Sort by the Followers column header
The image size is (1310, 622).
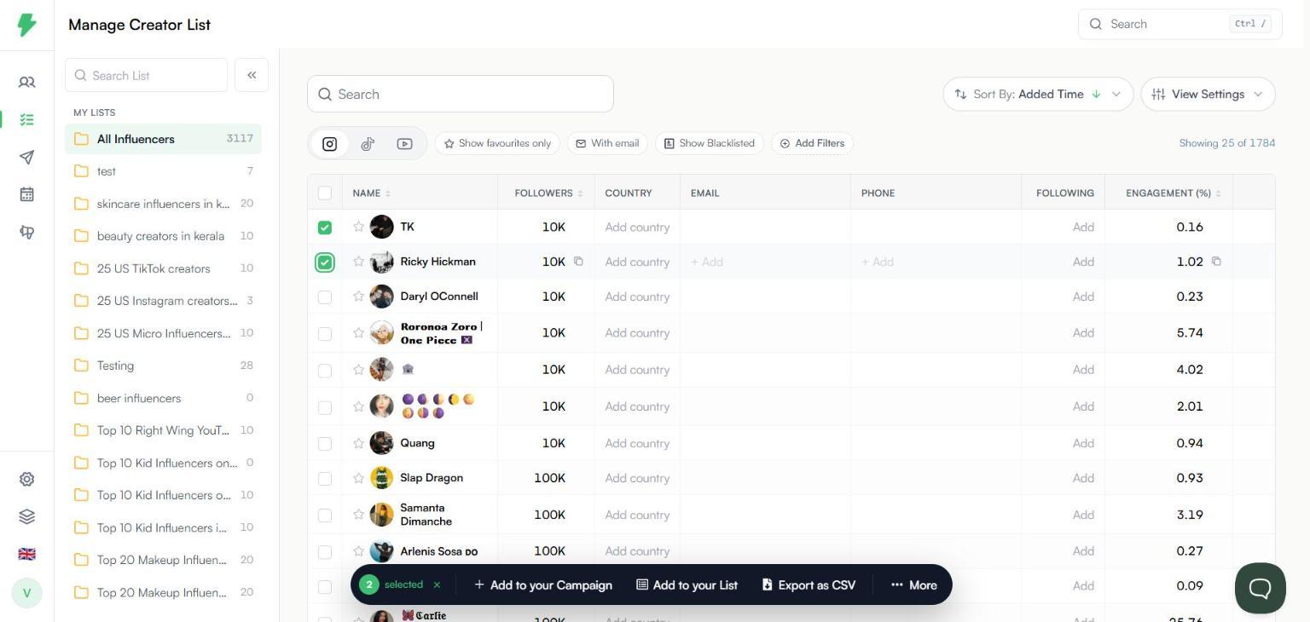[548, 193]
